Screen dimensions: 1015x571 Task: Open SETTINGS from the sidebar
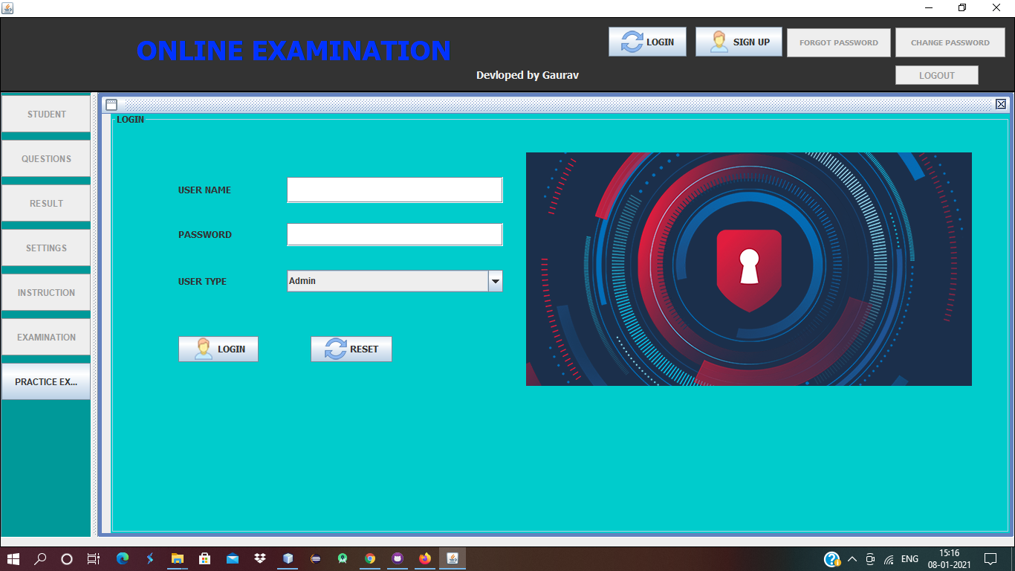(x=46, y=248)
